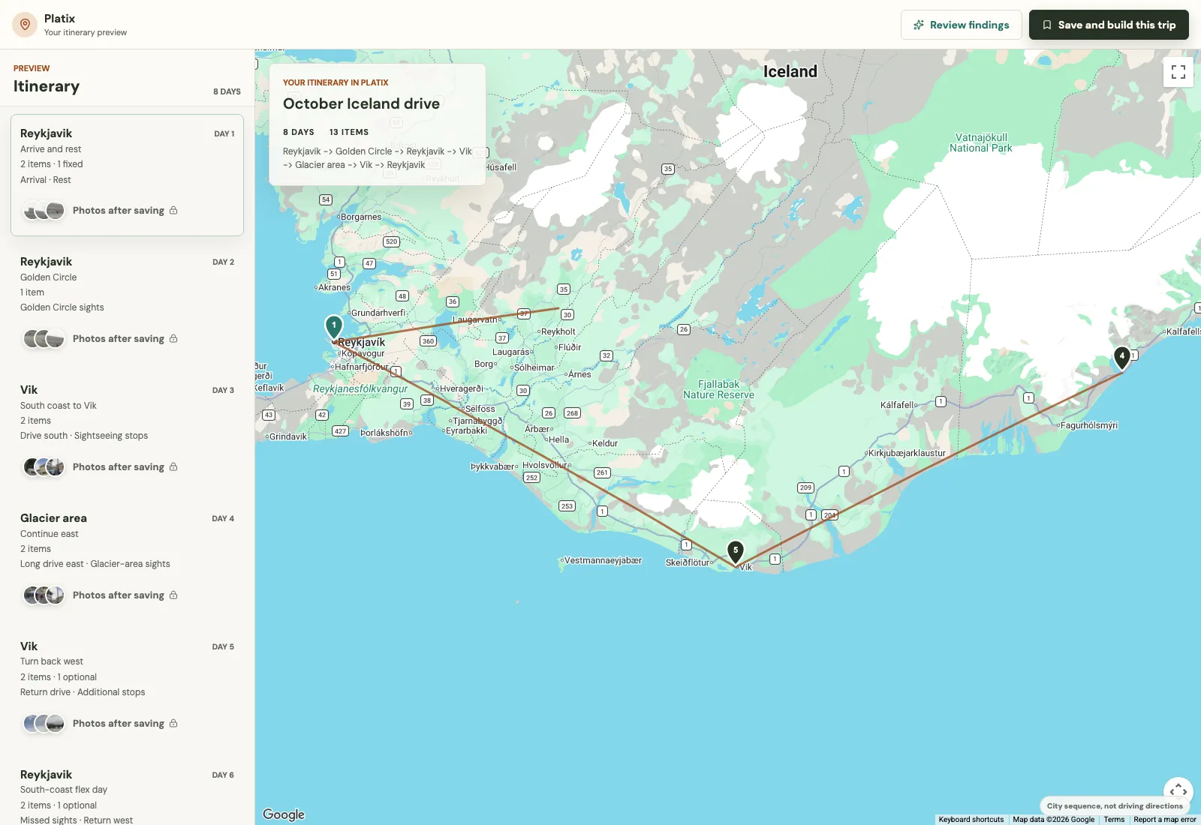Click the October Iceland drive title
The height and width of the screenshot is (825, 1201).
361,103
